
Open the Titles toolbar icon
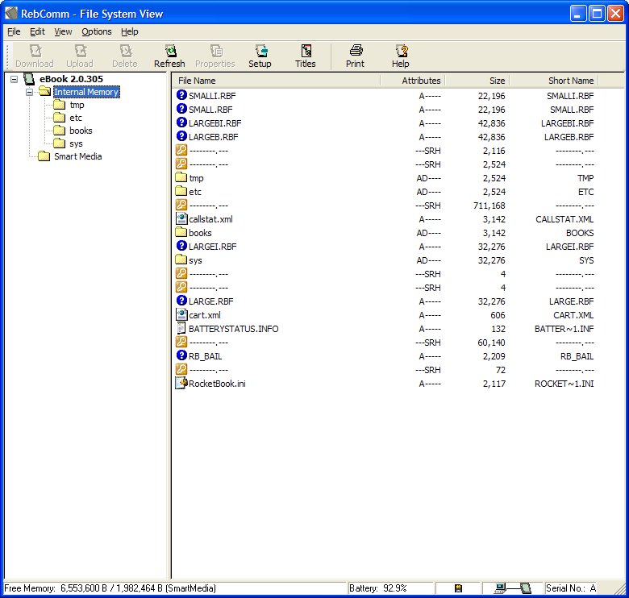(306, 51)
